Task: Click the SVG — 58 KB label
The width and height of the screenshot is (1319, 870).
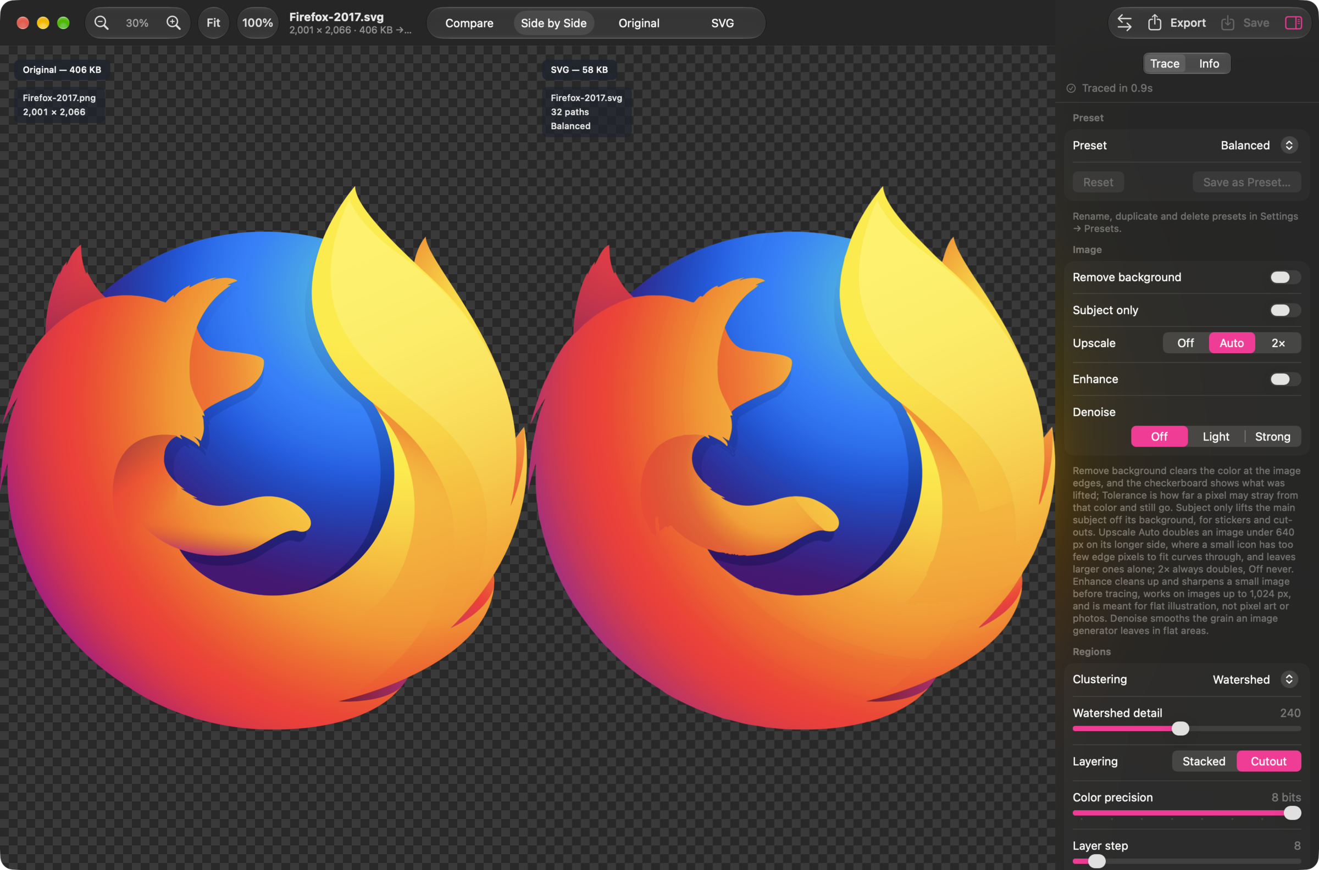Action: click(579, 70)
